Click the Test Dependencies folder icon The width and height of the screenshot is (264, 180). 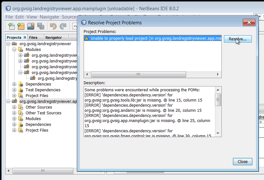click(21, 90)
